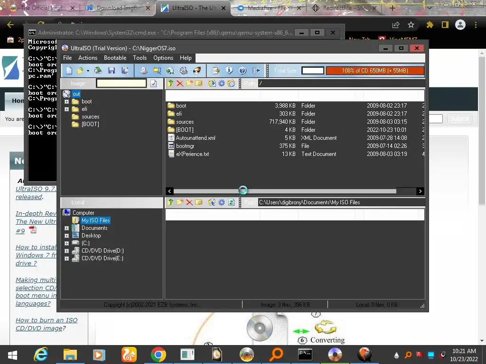Bookmark the page with the star icon in Chrome
Viewport: 486px width, 364px height.
[411, 25]
